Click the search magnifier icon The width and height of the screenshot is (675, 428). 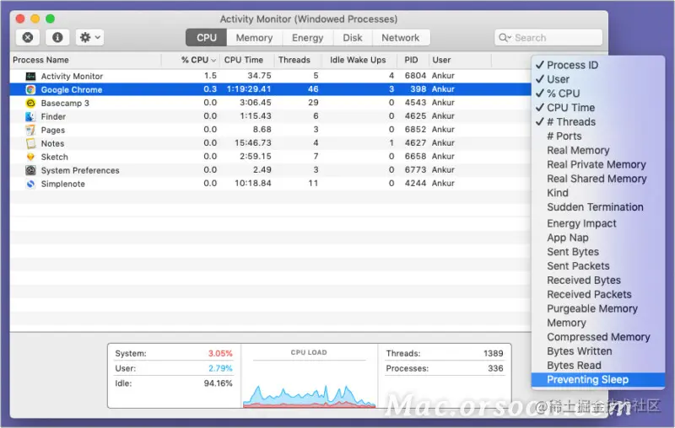504,38
